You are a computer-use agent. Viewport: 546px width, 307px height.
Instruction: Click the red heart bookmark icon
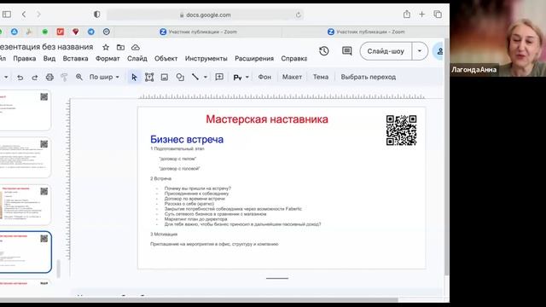76,32
